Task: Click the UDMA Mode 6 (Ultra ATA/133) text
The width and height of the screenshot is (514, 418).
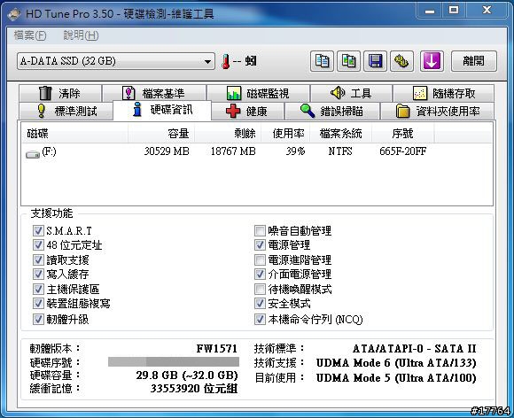Action: [x=396, y=363]
